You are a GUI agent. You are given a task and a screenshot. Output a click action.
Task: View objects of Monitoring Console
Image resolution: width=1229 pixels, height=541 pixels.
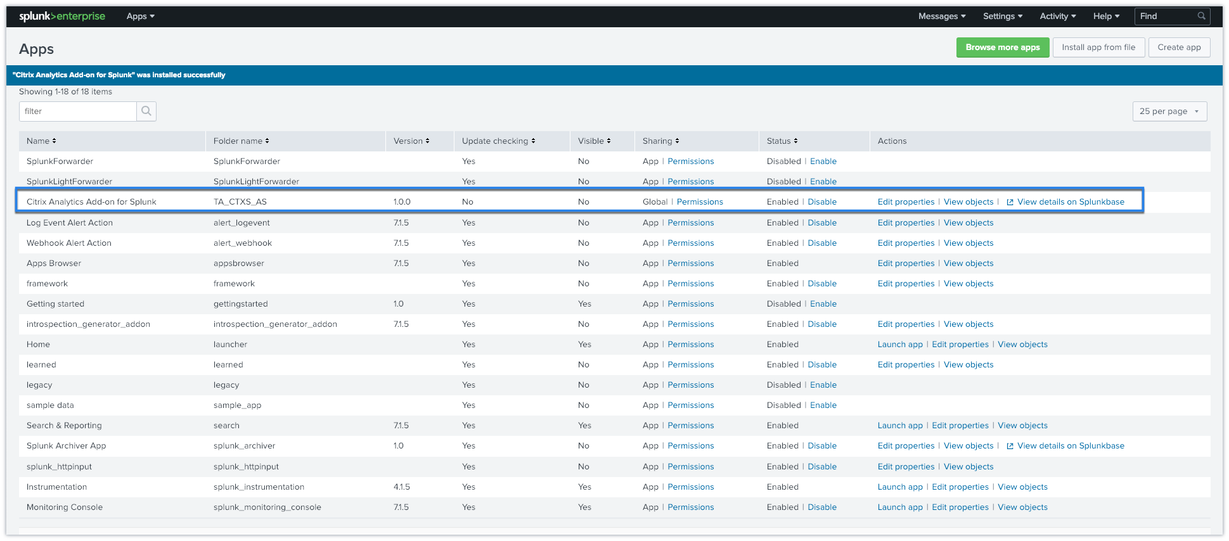click(x=1022, y=507)
